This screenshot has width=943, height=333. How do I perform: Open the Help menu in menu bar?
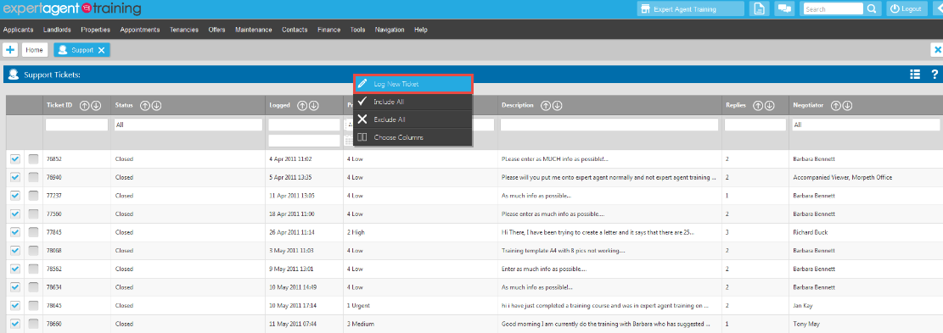point(421,30)
